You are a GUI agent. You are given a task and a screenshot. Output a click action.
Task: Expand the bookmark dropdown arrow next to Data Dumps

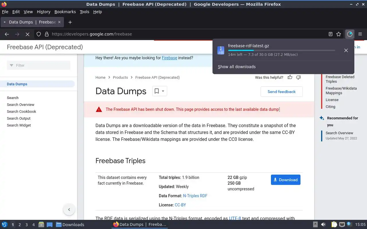(x=163, y=91)
